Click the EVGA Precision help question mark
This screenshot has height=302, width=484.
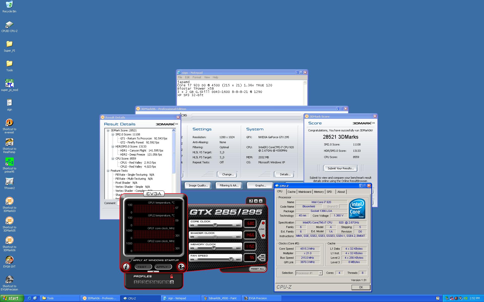tap(251, 201)
